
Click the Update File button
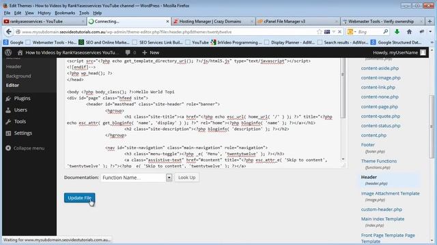point(79,198)
